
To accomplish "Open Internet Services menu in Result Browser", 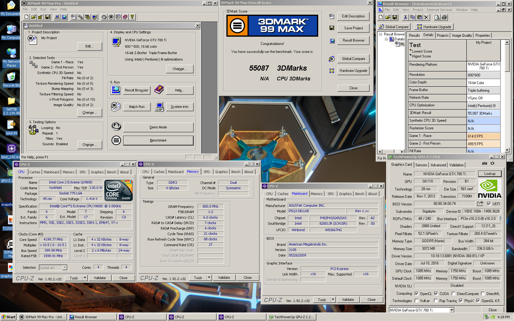I will coord(439,10).
